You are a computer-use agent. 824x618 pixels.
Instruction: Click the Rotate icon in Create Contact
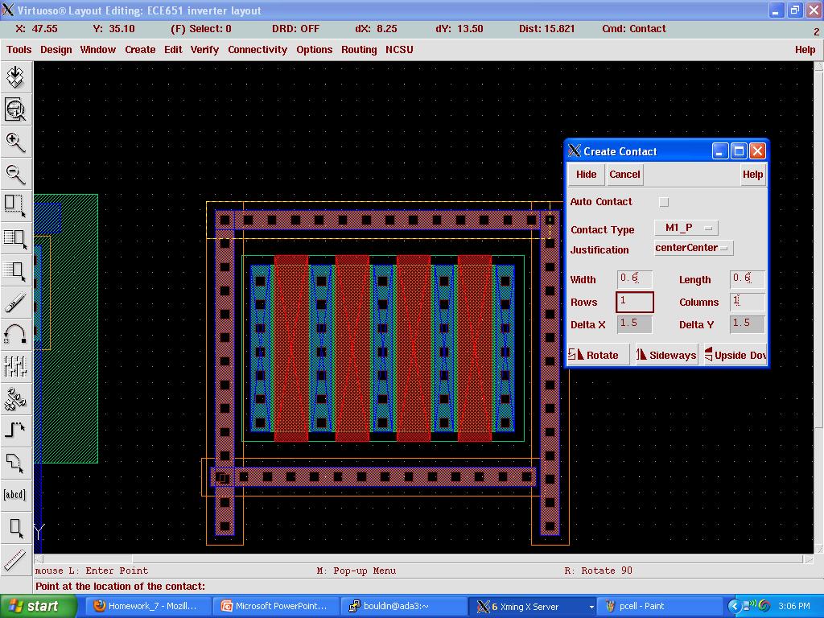tap(599, 355)
